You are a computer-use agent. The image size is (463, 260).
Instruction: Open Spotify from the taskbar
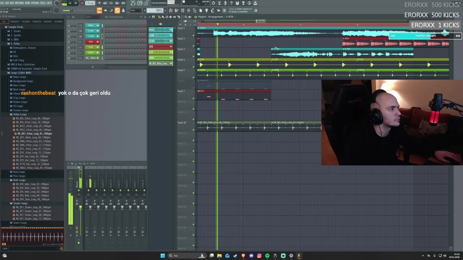click(267, 256)
